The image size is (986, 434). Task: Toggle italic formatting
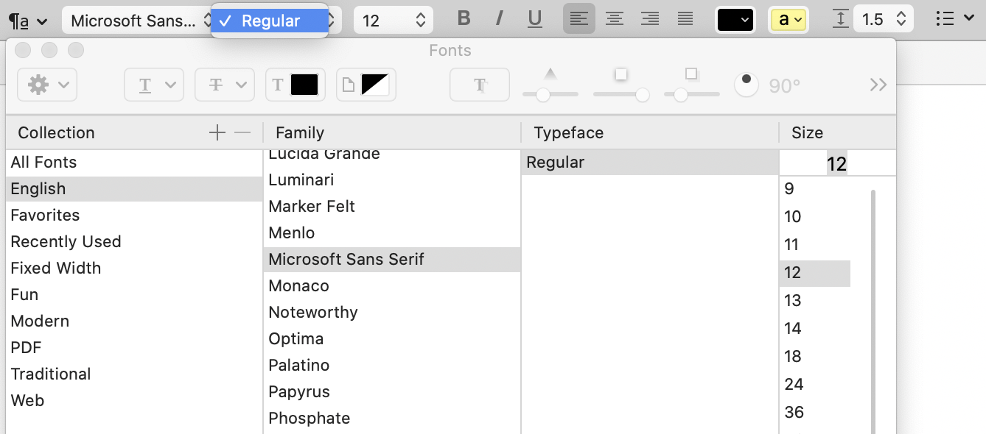pyautogui.click(x=500, y=19)
